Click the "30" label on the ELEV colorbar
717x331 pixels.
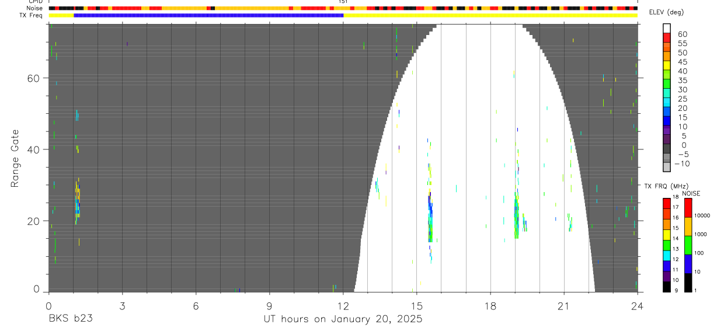tap(683, 90)
